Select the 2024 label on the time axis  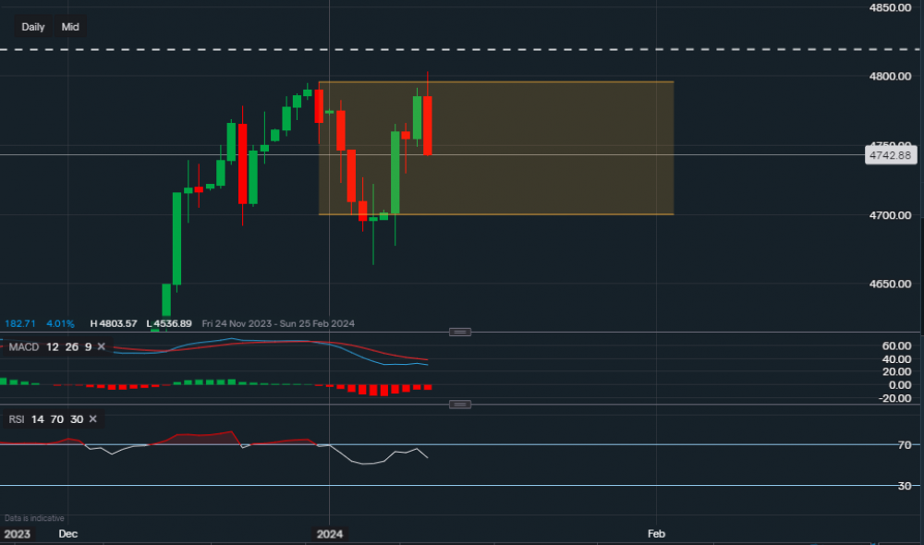click(330, 534)
